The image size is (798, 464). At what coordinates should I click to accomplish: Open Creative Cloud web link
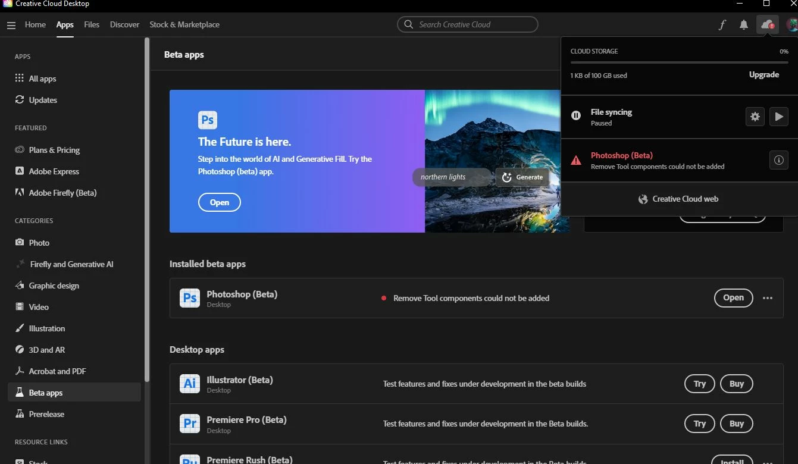click(679, 199)
